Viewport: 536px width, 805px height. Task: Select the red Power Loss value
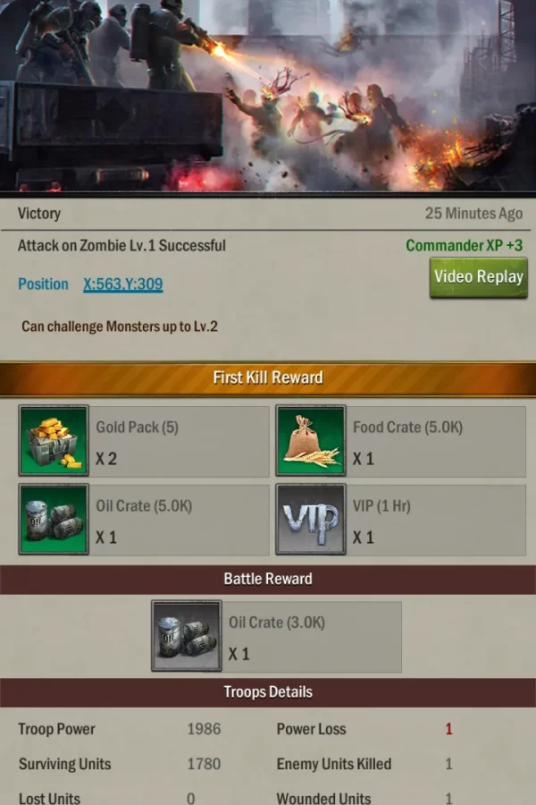tap(448, 729)
